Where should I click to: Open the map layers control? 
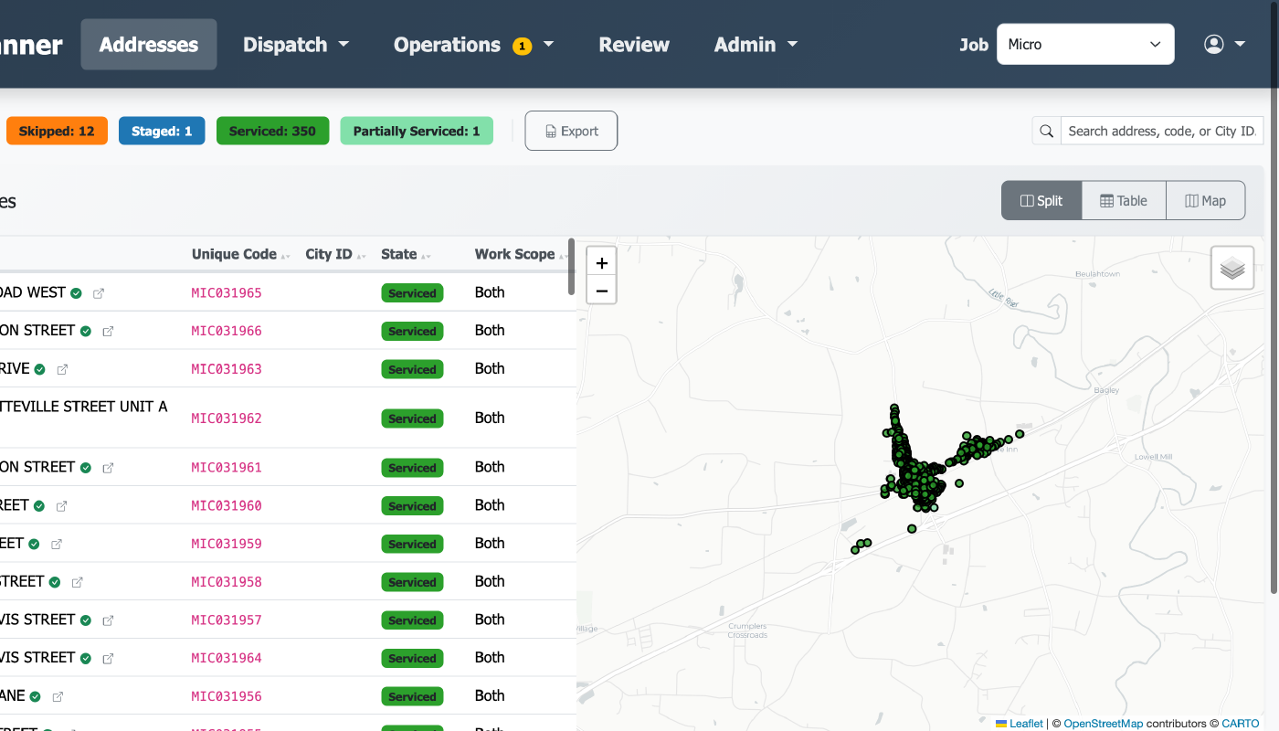(x=1232, y=268)
